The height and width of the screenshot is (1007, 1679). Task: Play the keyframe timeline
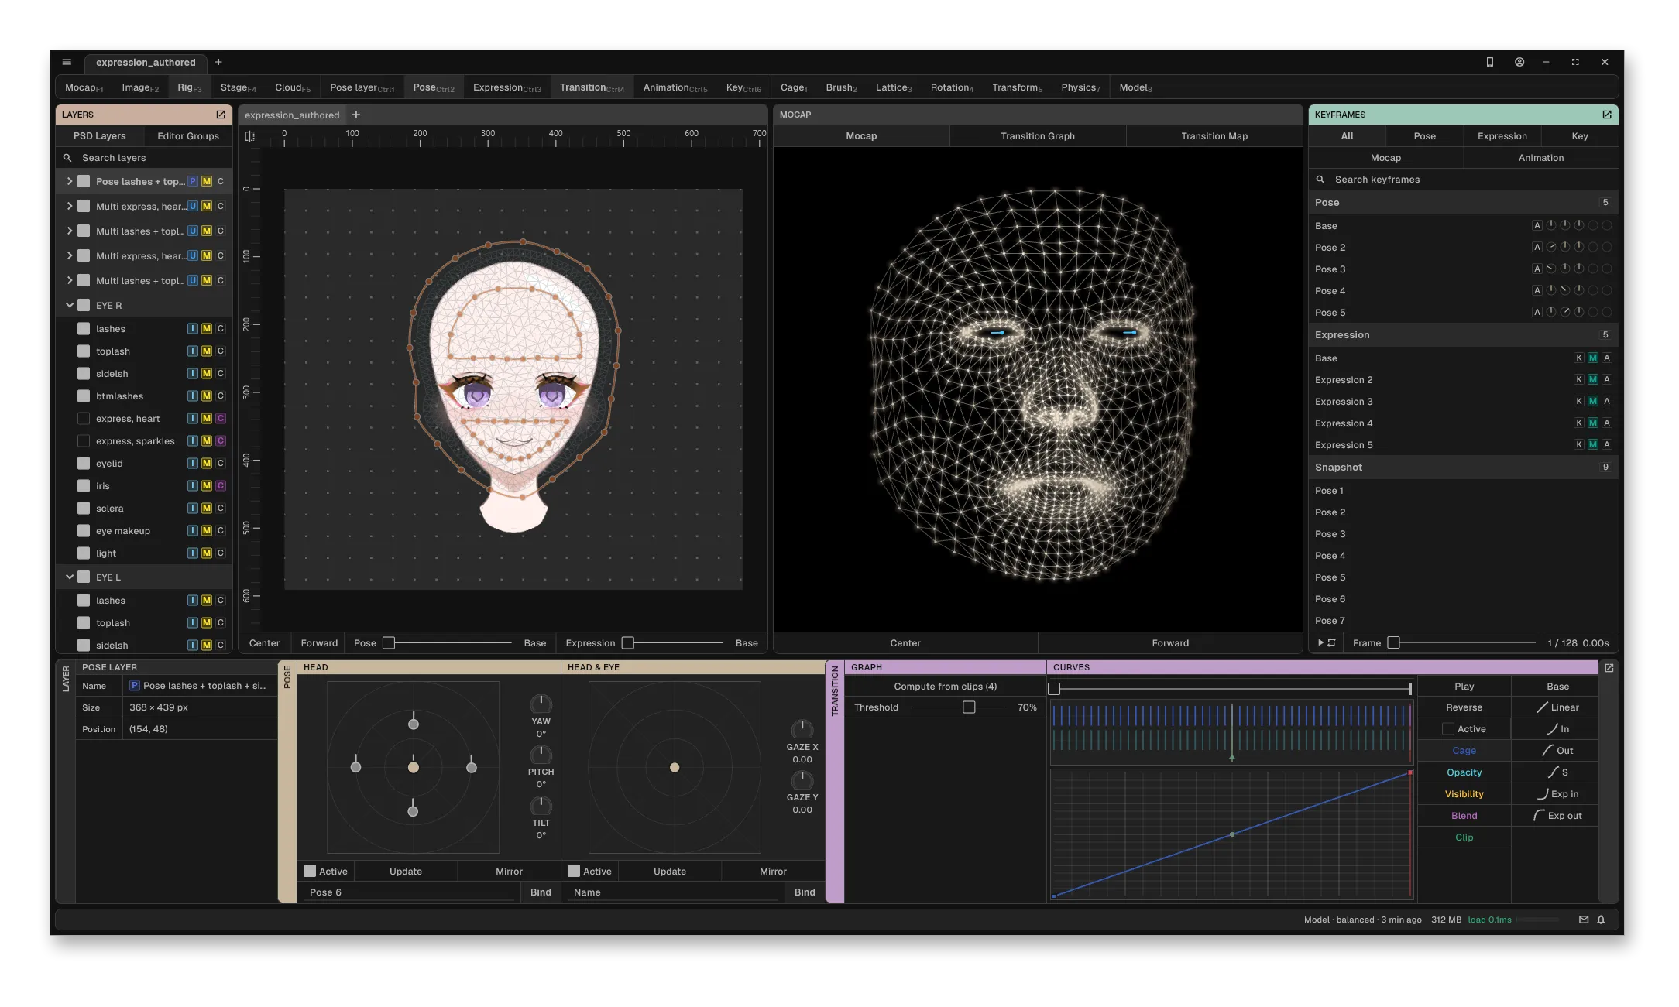click(1320, 642)
